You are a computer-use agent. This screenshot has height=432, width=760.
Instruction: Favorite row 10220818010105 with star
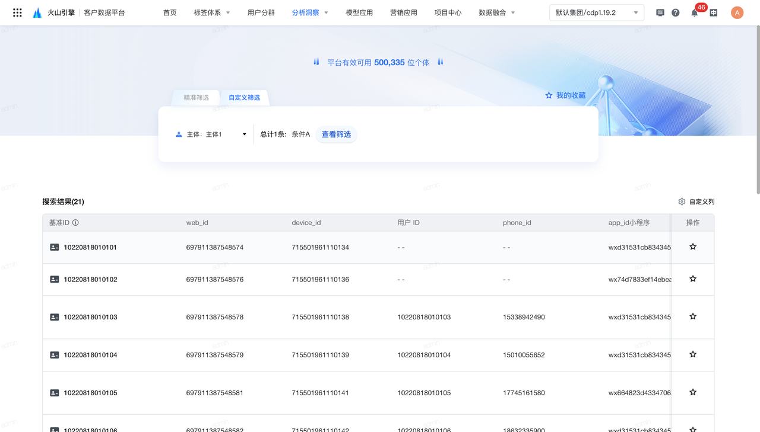tap(693, 392)
